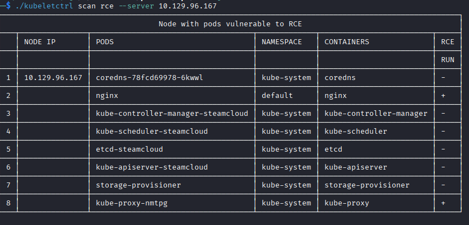Viewport: 469px width, 225px height.
Task: Click the plus RCE marker for nginx
Action: coord(443,96)
